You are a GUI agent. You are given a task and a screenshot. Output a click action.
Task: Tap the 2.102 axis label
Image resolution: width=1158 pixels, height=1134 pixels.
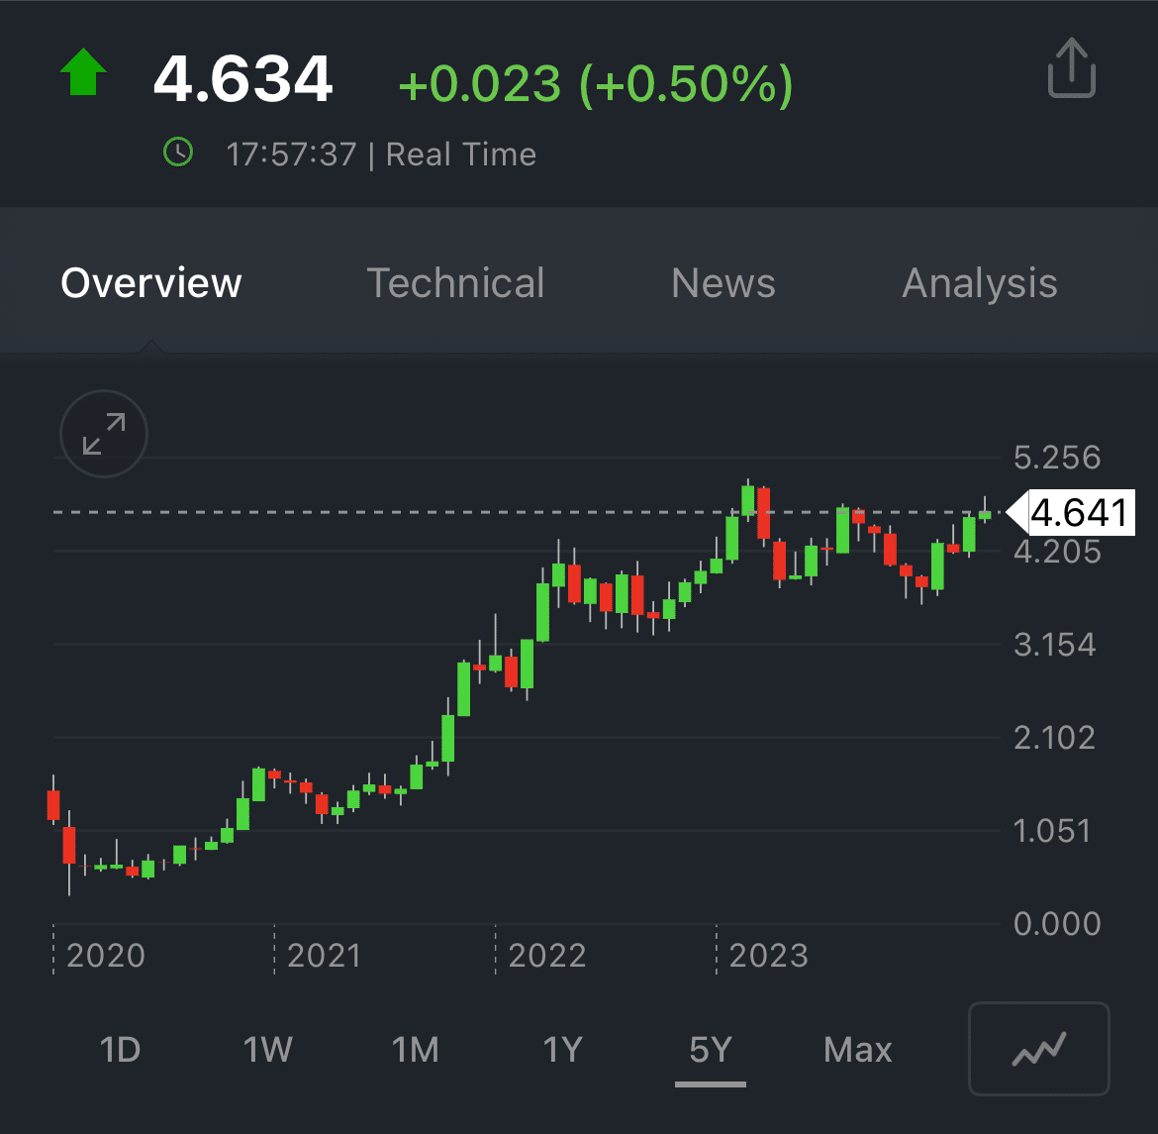pyautogui.click(x=1054, y=738)
